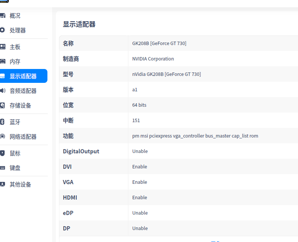Click the 概况 overview icon in sidebar
Viewport: 298px width, 242px height.
[3, 15]
